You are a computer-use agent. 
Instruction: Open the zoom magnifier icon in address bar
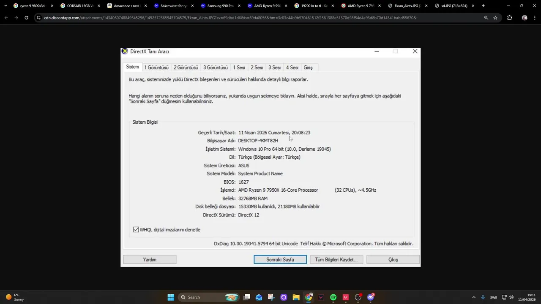click(x=486, y=18)
